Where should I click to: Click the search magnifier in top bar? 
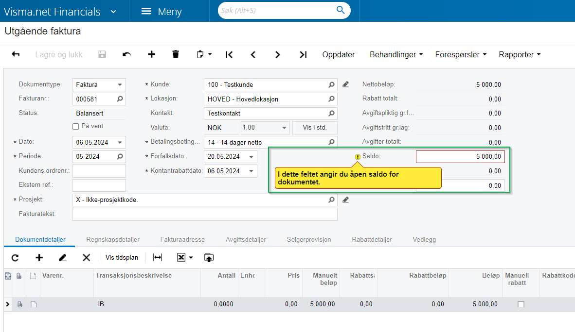pos(341,10)
